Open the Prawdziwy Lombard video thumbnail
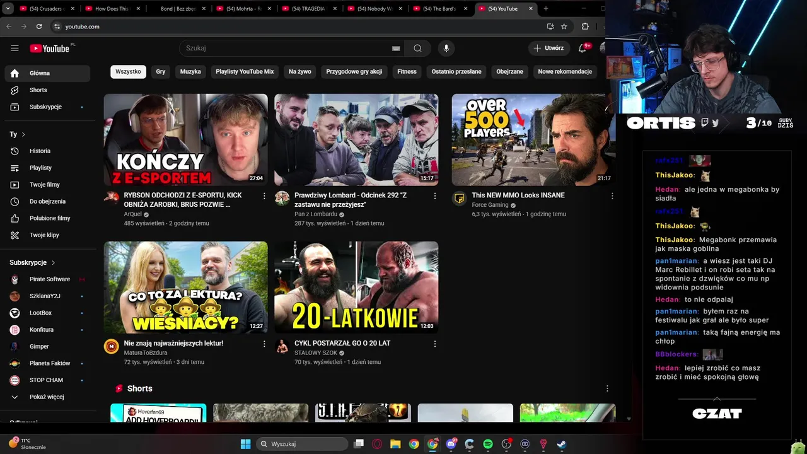Screen dimensions: 807x454 [x=356, y=140]
